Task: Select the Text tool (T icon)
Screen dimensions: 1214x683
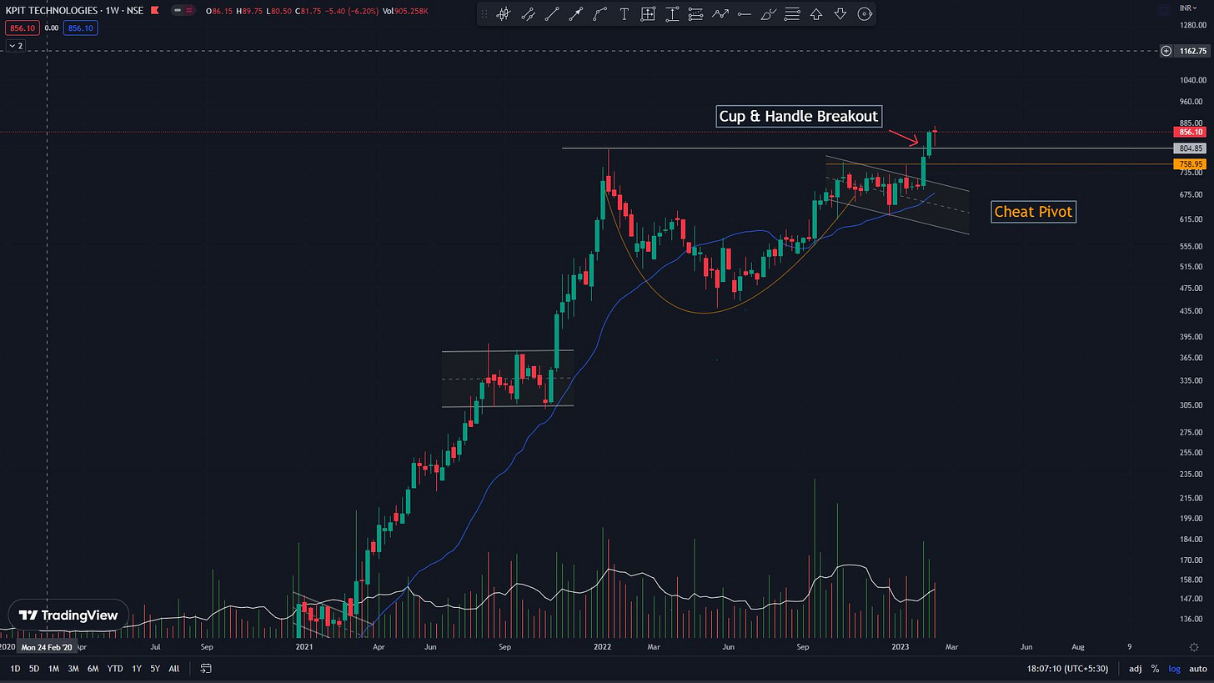Action: 624,14
